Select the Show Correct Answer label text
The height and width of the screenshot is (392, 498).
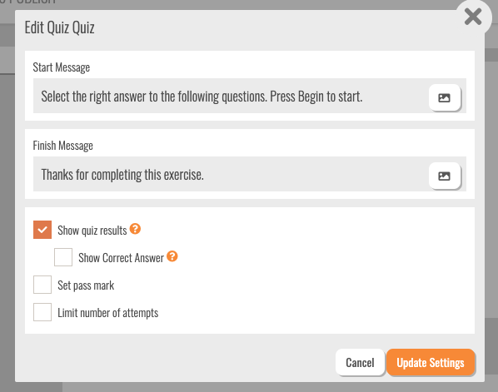(x=121, y=258)
